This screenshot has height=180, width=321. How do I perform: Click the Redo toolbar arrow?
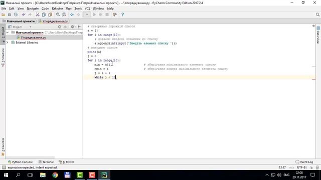click(30, 14)
